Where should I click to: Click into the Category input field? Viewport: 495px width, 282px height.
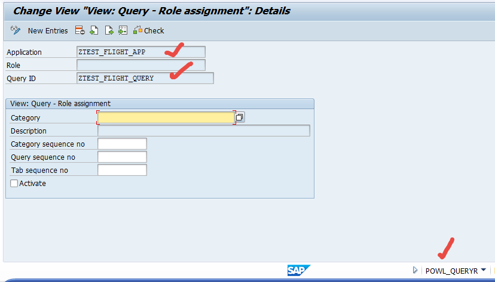coord(166,117)
